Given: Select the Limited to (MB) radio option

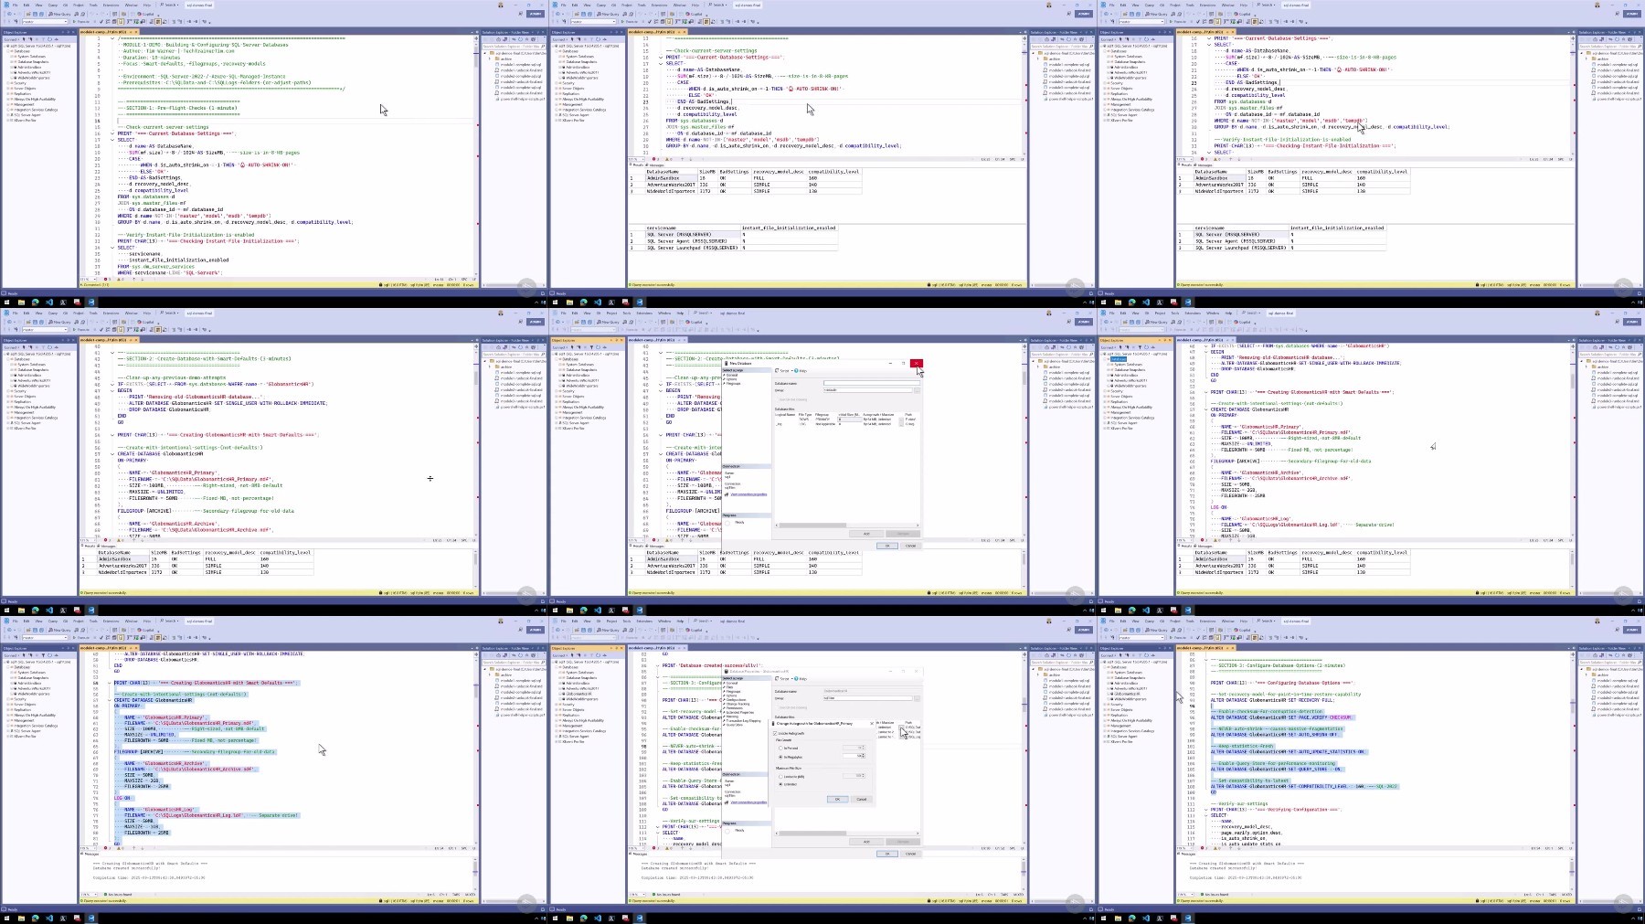Looking at the screenshot, I should pos(780,777).
